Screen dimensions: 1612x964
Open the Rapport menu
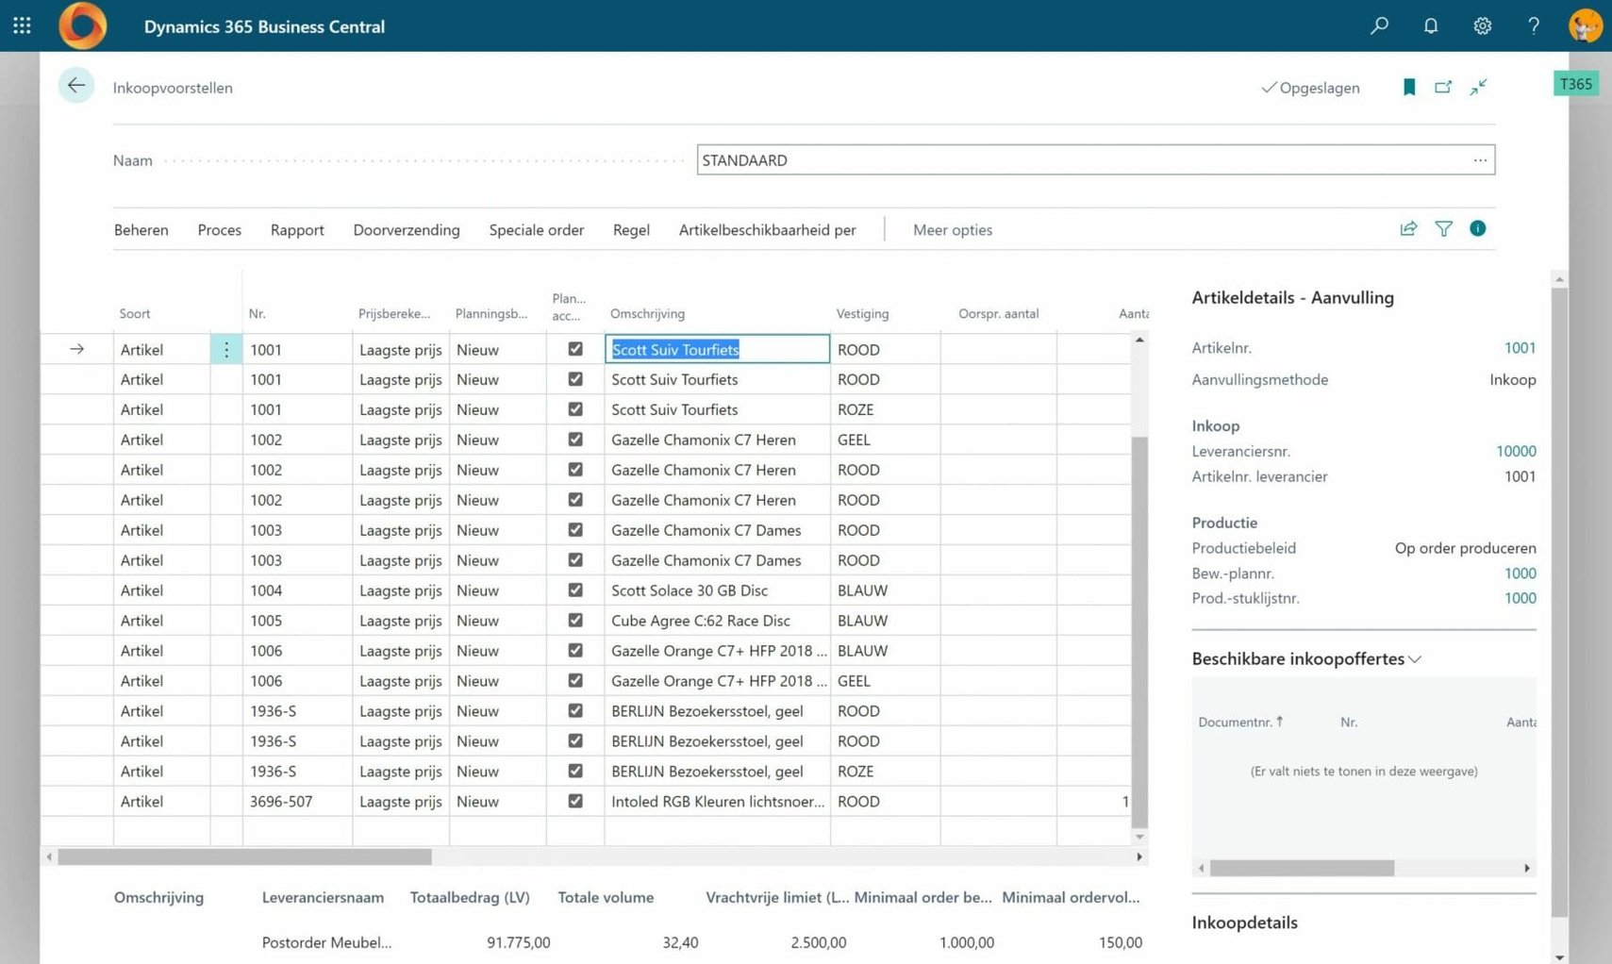tap(297, 230)
